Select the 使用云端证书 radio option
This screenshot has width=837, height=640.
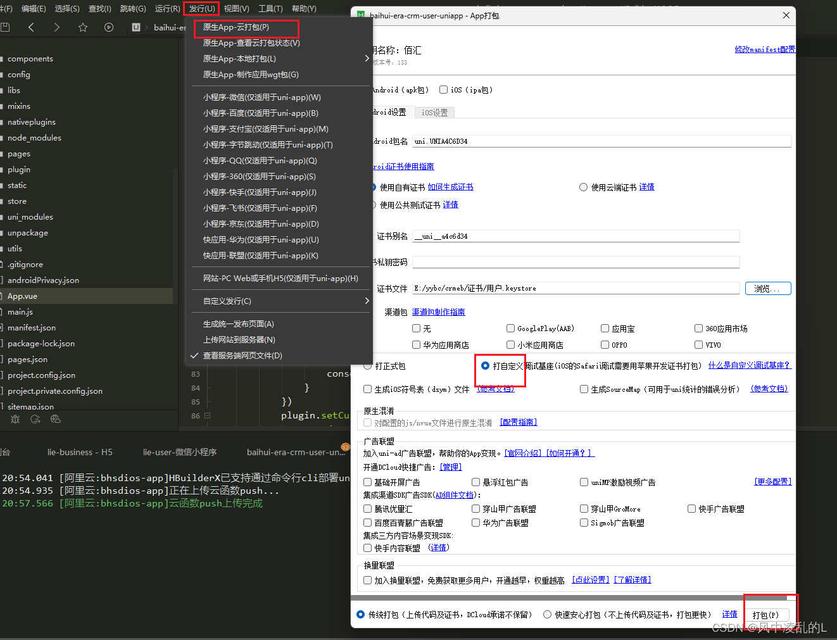point(583,186)
